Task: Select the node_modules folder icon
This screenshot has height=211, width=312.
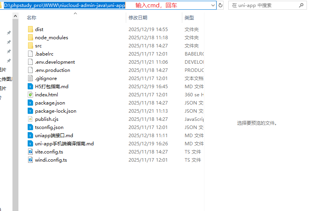Action: (x=30, y=38)
